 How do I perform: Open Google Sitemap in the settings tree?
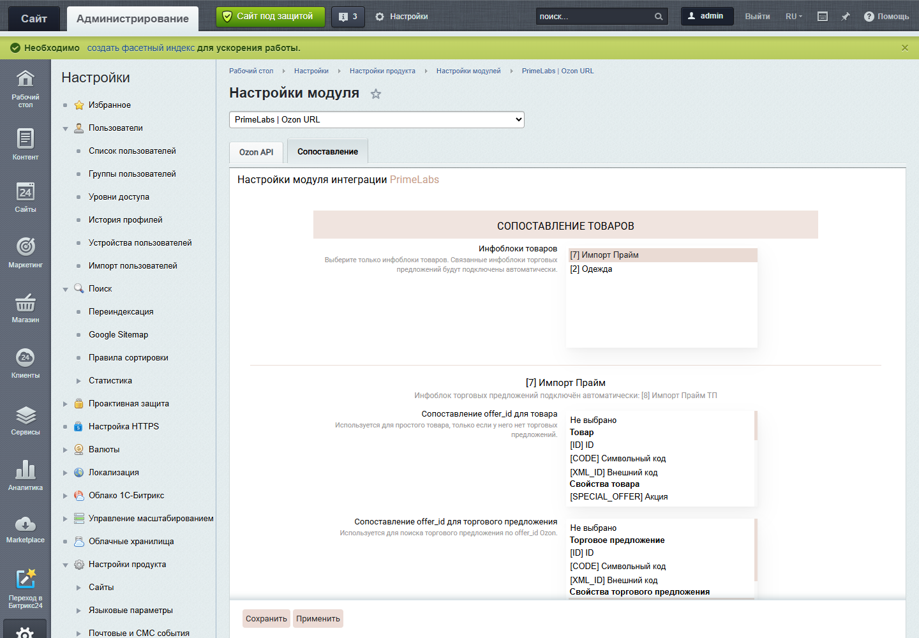pyautogui.click(x=119, y=335)
